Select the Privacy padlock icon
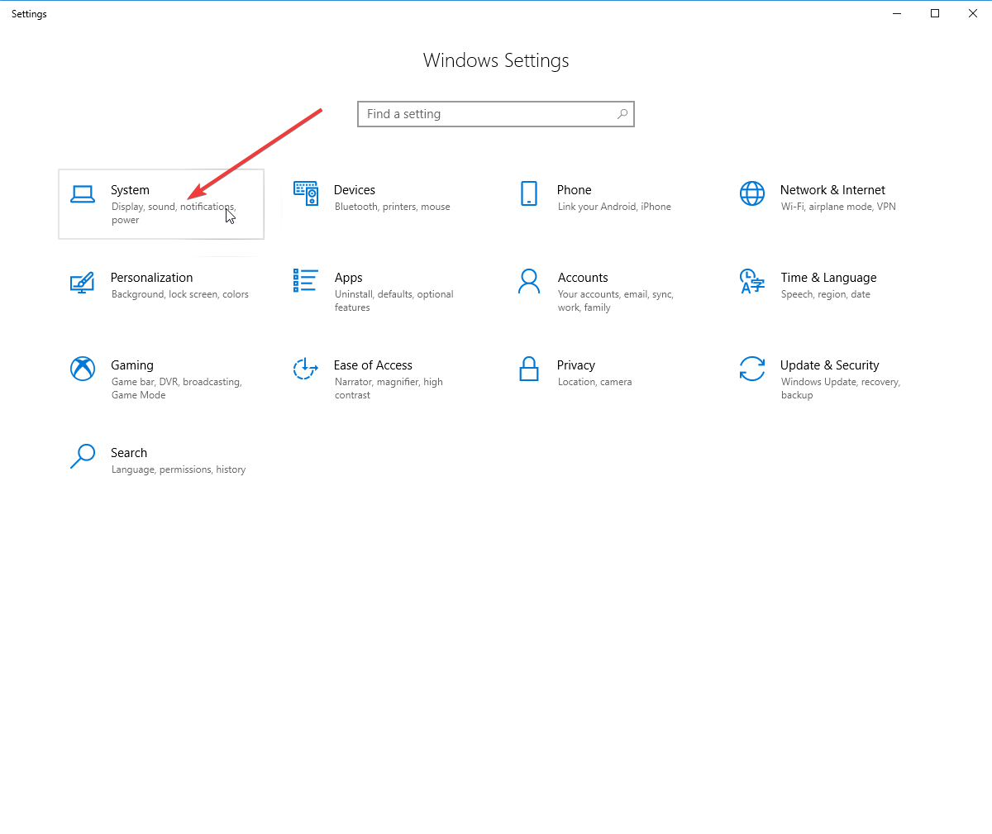Screen dimensions: 992x834 [529, 369]
